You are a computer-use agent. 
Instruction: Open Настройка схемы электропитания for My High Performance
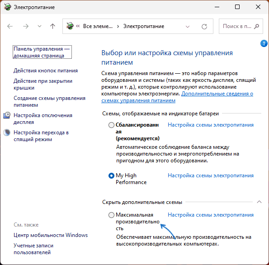pyautogui.click(x=211, y=175)
